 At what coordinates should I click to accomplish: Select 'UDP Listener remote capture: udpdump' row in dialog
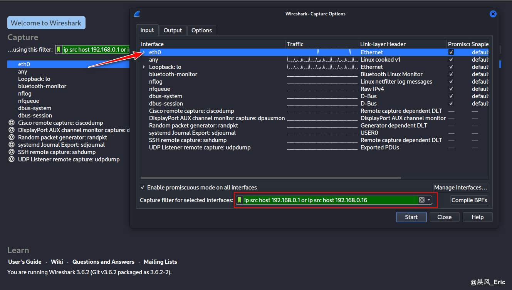pyautogui.click(x=314, y=148)
